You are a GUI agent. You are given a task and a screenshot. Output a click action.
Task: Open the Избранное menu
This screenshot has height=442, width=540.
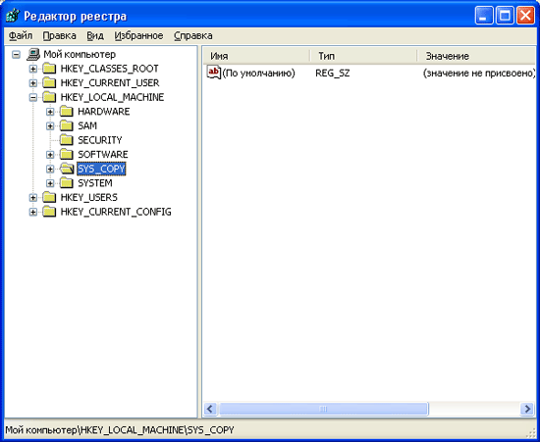pyautogui.click(x=138, y=35)
